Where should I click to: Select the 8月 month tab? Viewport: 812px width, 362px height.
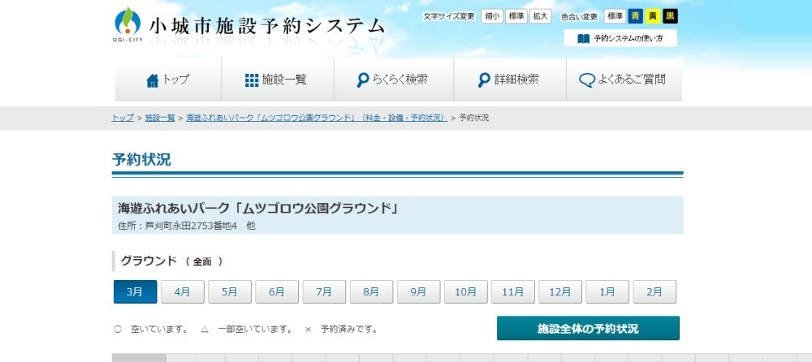click(371, 291)
